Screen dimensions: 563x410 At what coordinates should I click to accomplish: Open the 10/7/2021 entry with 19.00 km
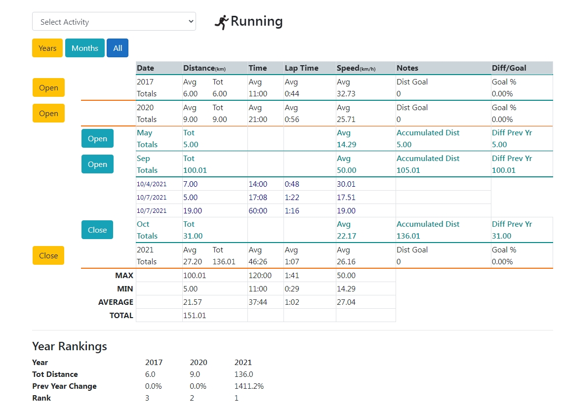point(152,211)
